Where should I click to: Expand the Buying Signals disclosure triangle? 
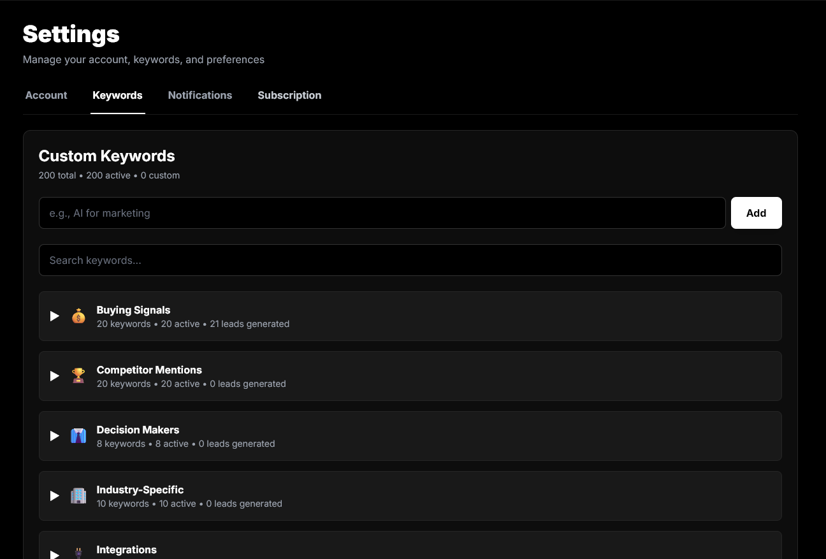point(55,316)
